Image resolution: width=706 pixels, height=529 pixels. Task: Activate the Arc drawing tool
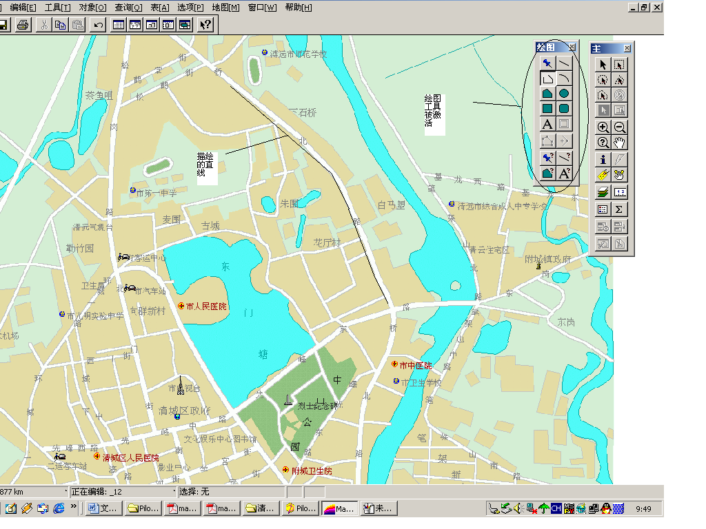(564, 79)
